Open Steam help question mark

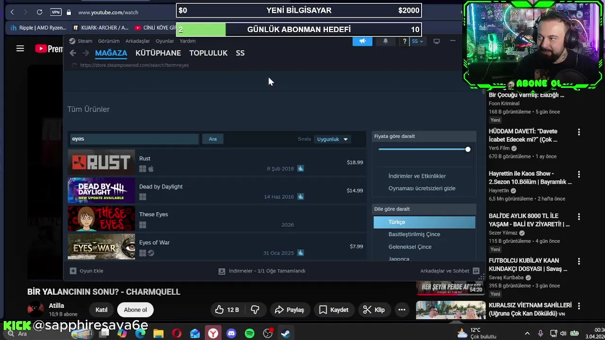(x=404, y=41)
